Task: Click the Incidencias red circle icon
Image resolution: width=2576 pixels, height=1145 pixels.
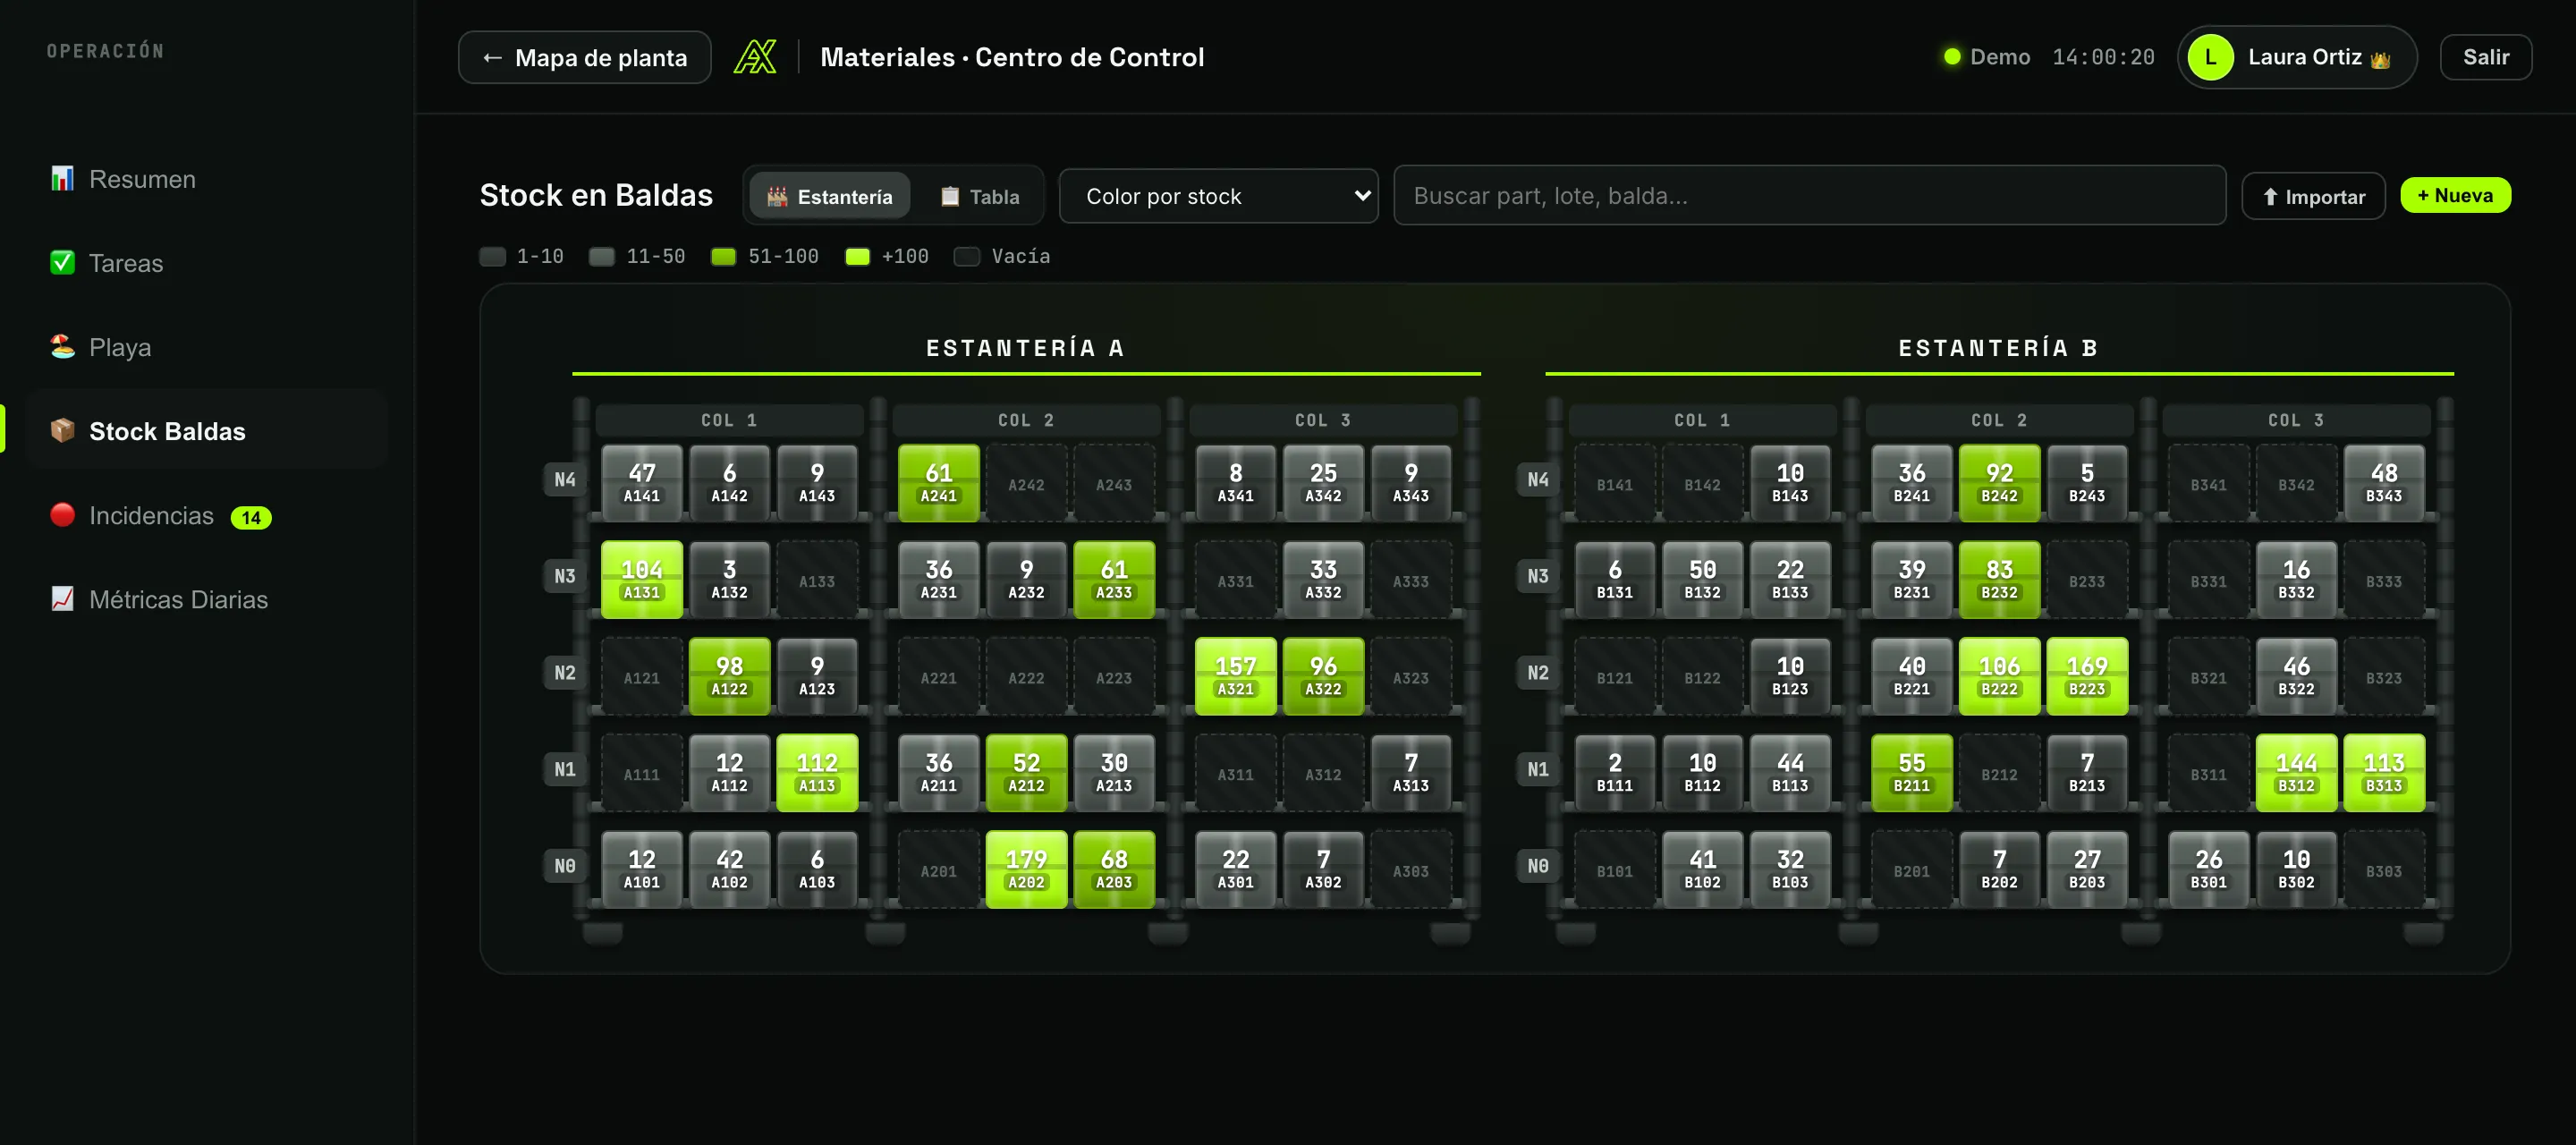Action: [62, 515]
